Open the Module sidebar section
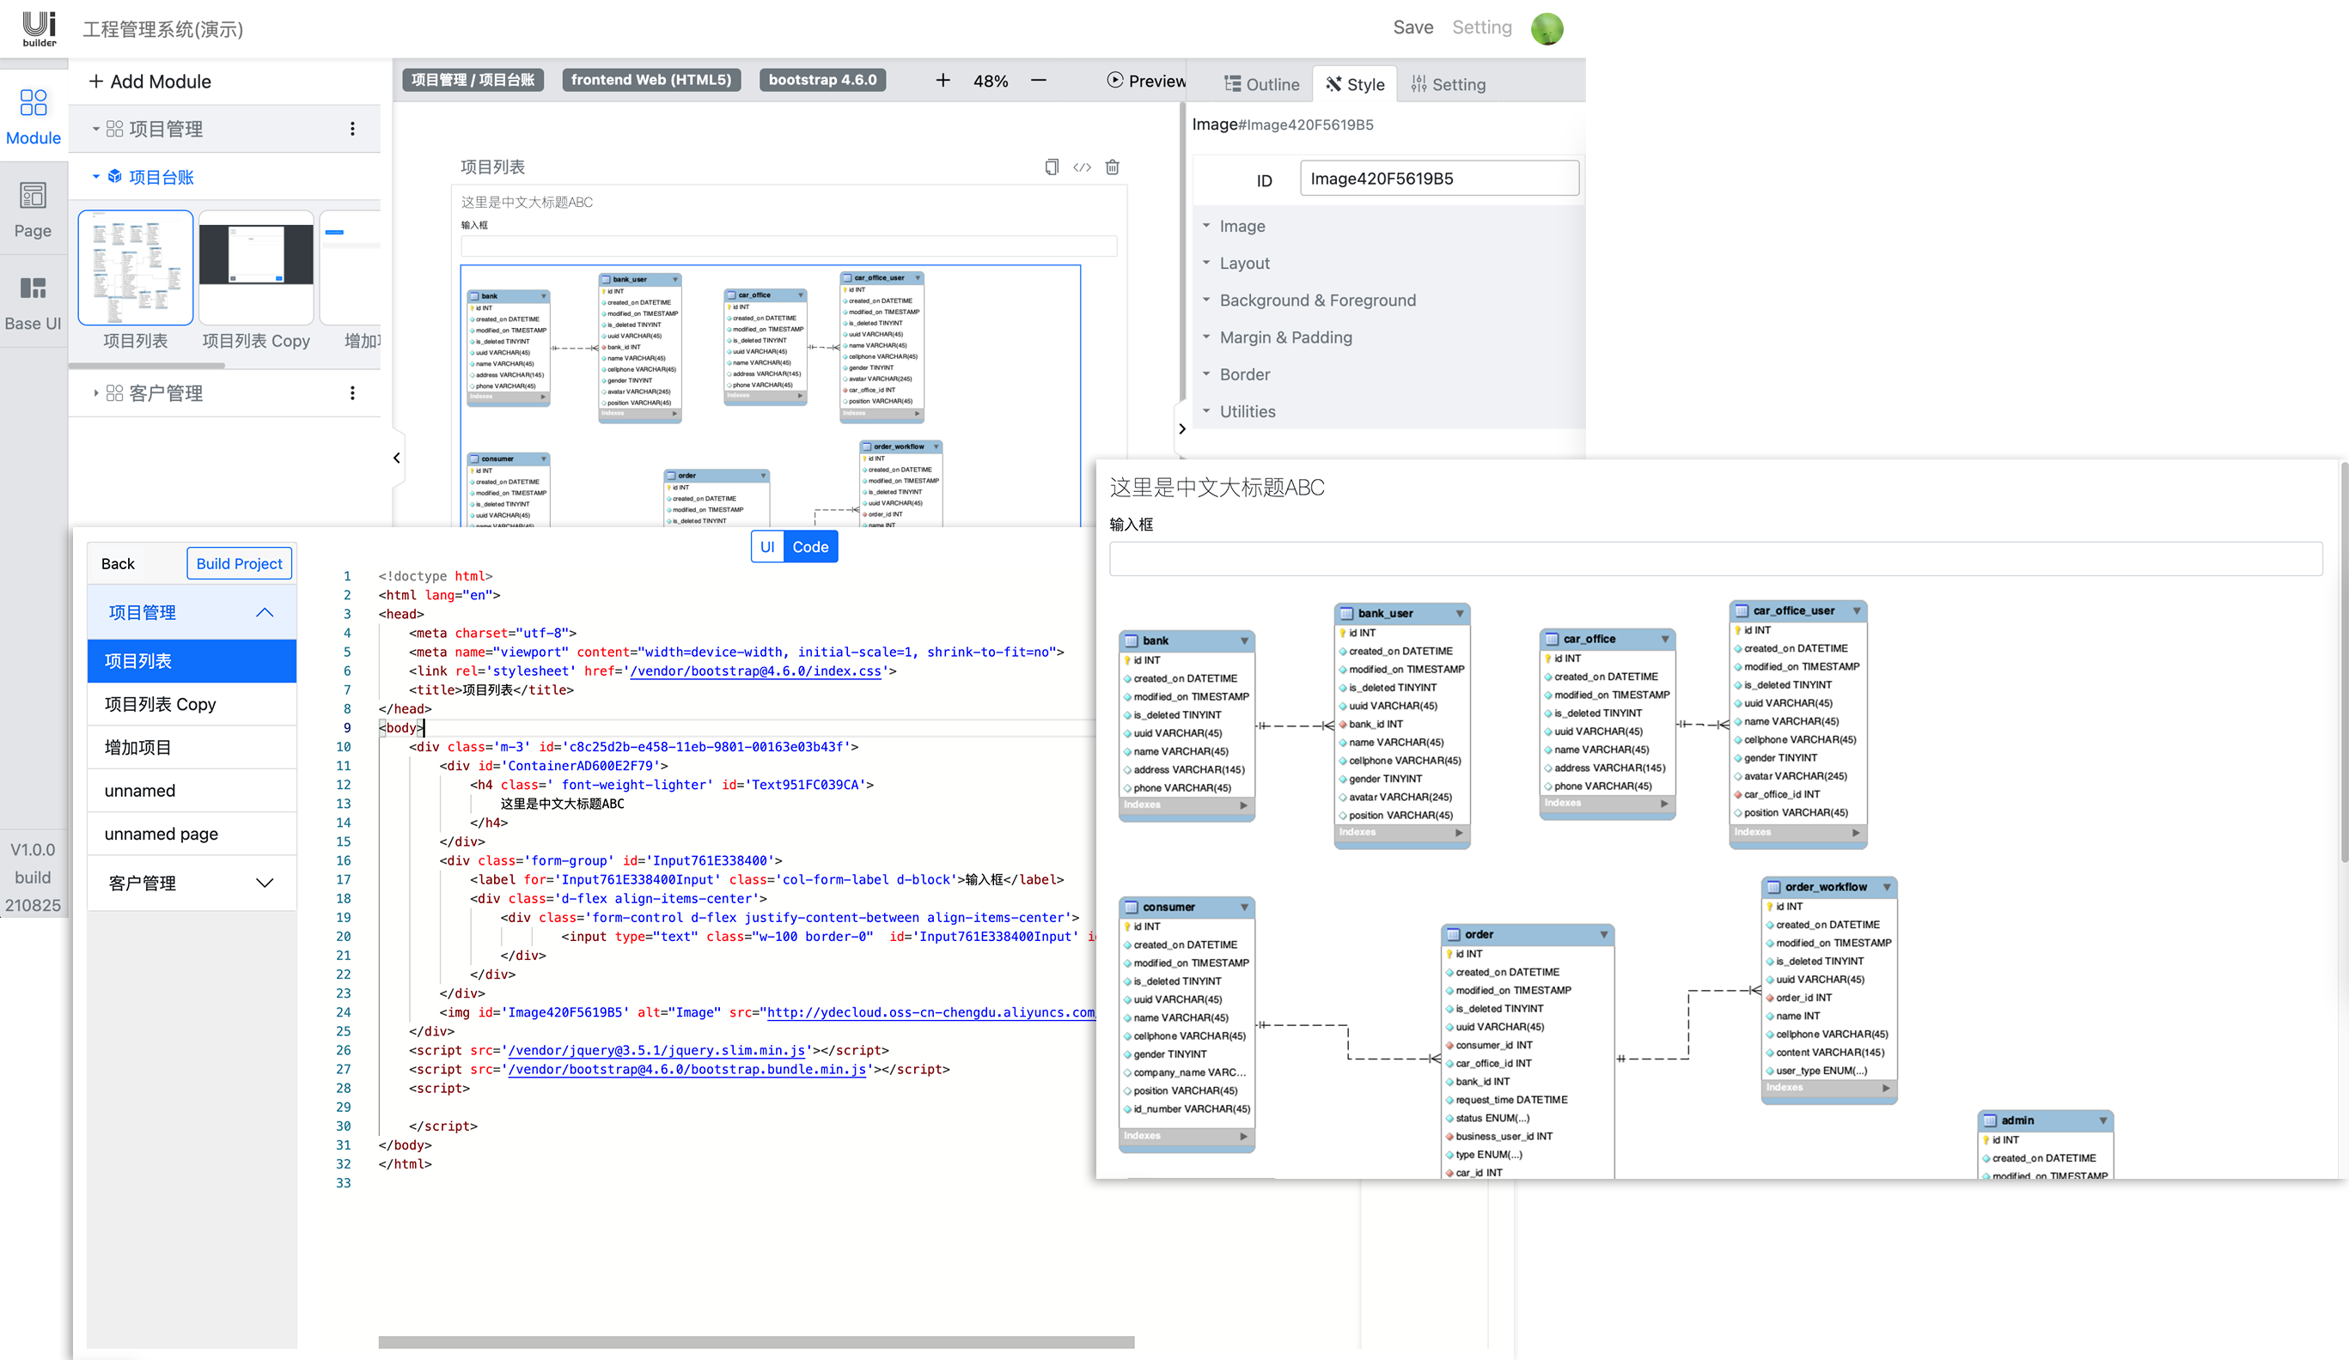2349x1360 pixels. [x=34, y=117]
